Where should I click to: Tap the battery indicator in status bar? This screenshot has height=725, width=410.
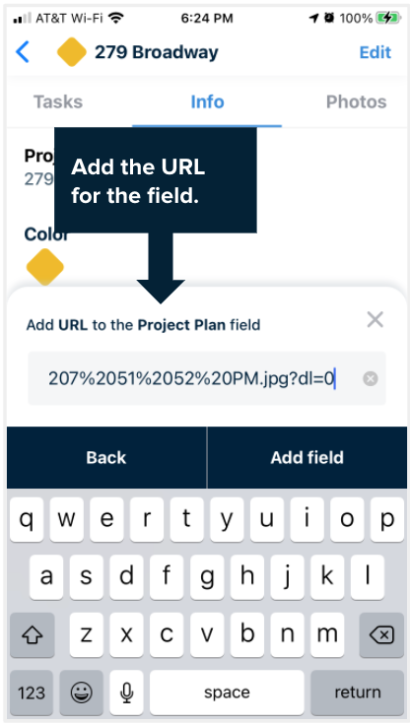(388, 18)
